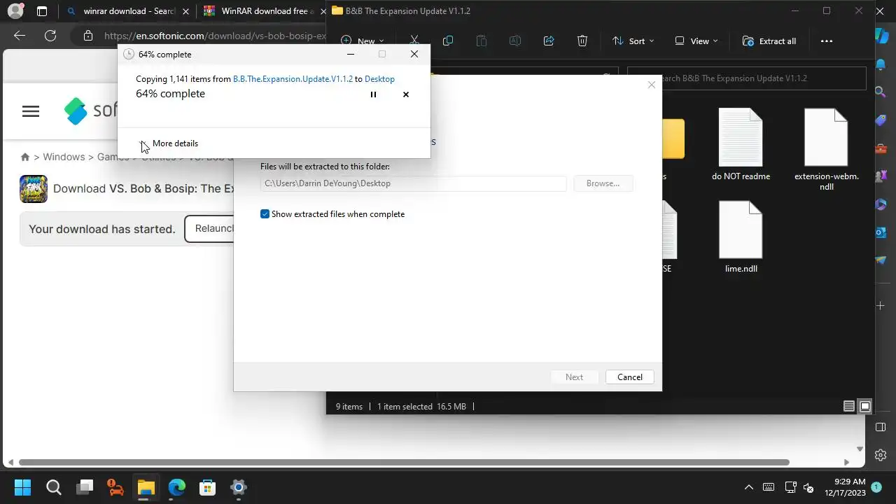896x504 pixels.
Task: Add a sidebar app with plus icon
Action: pyautogui.click(x=881, y=306)
